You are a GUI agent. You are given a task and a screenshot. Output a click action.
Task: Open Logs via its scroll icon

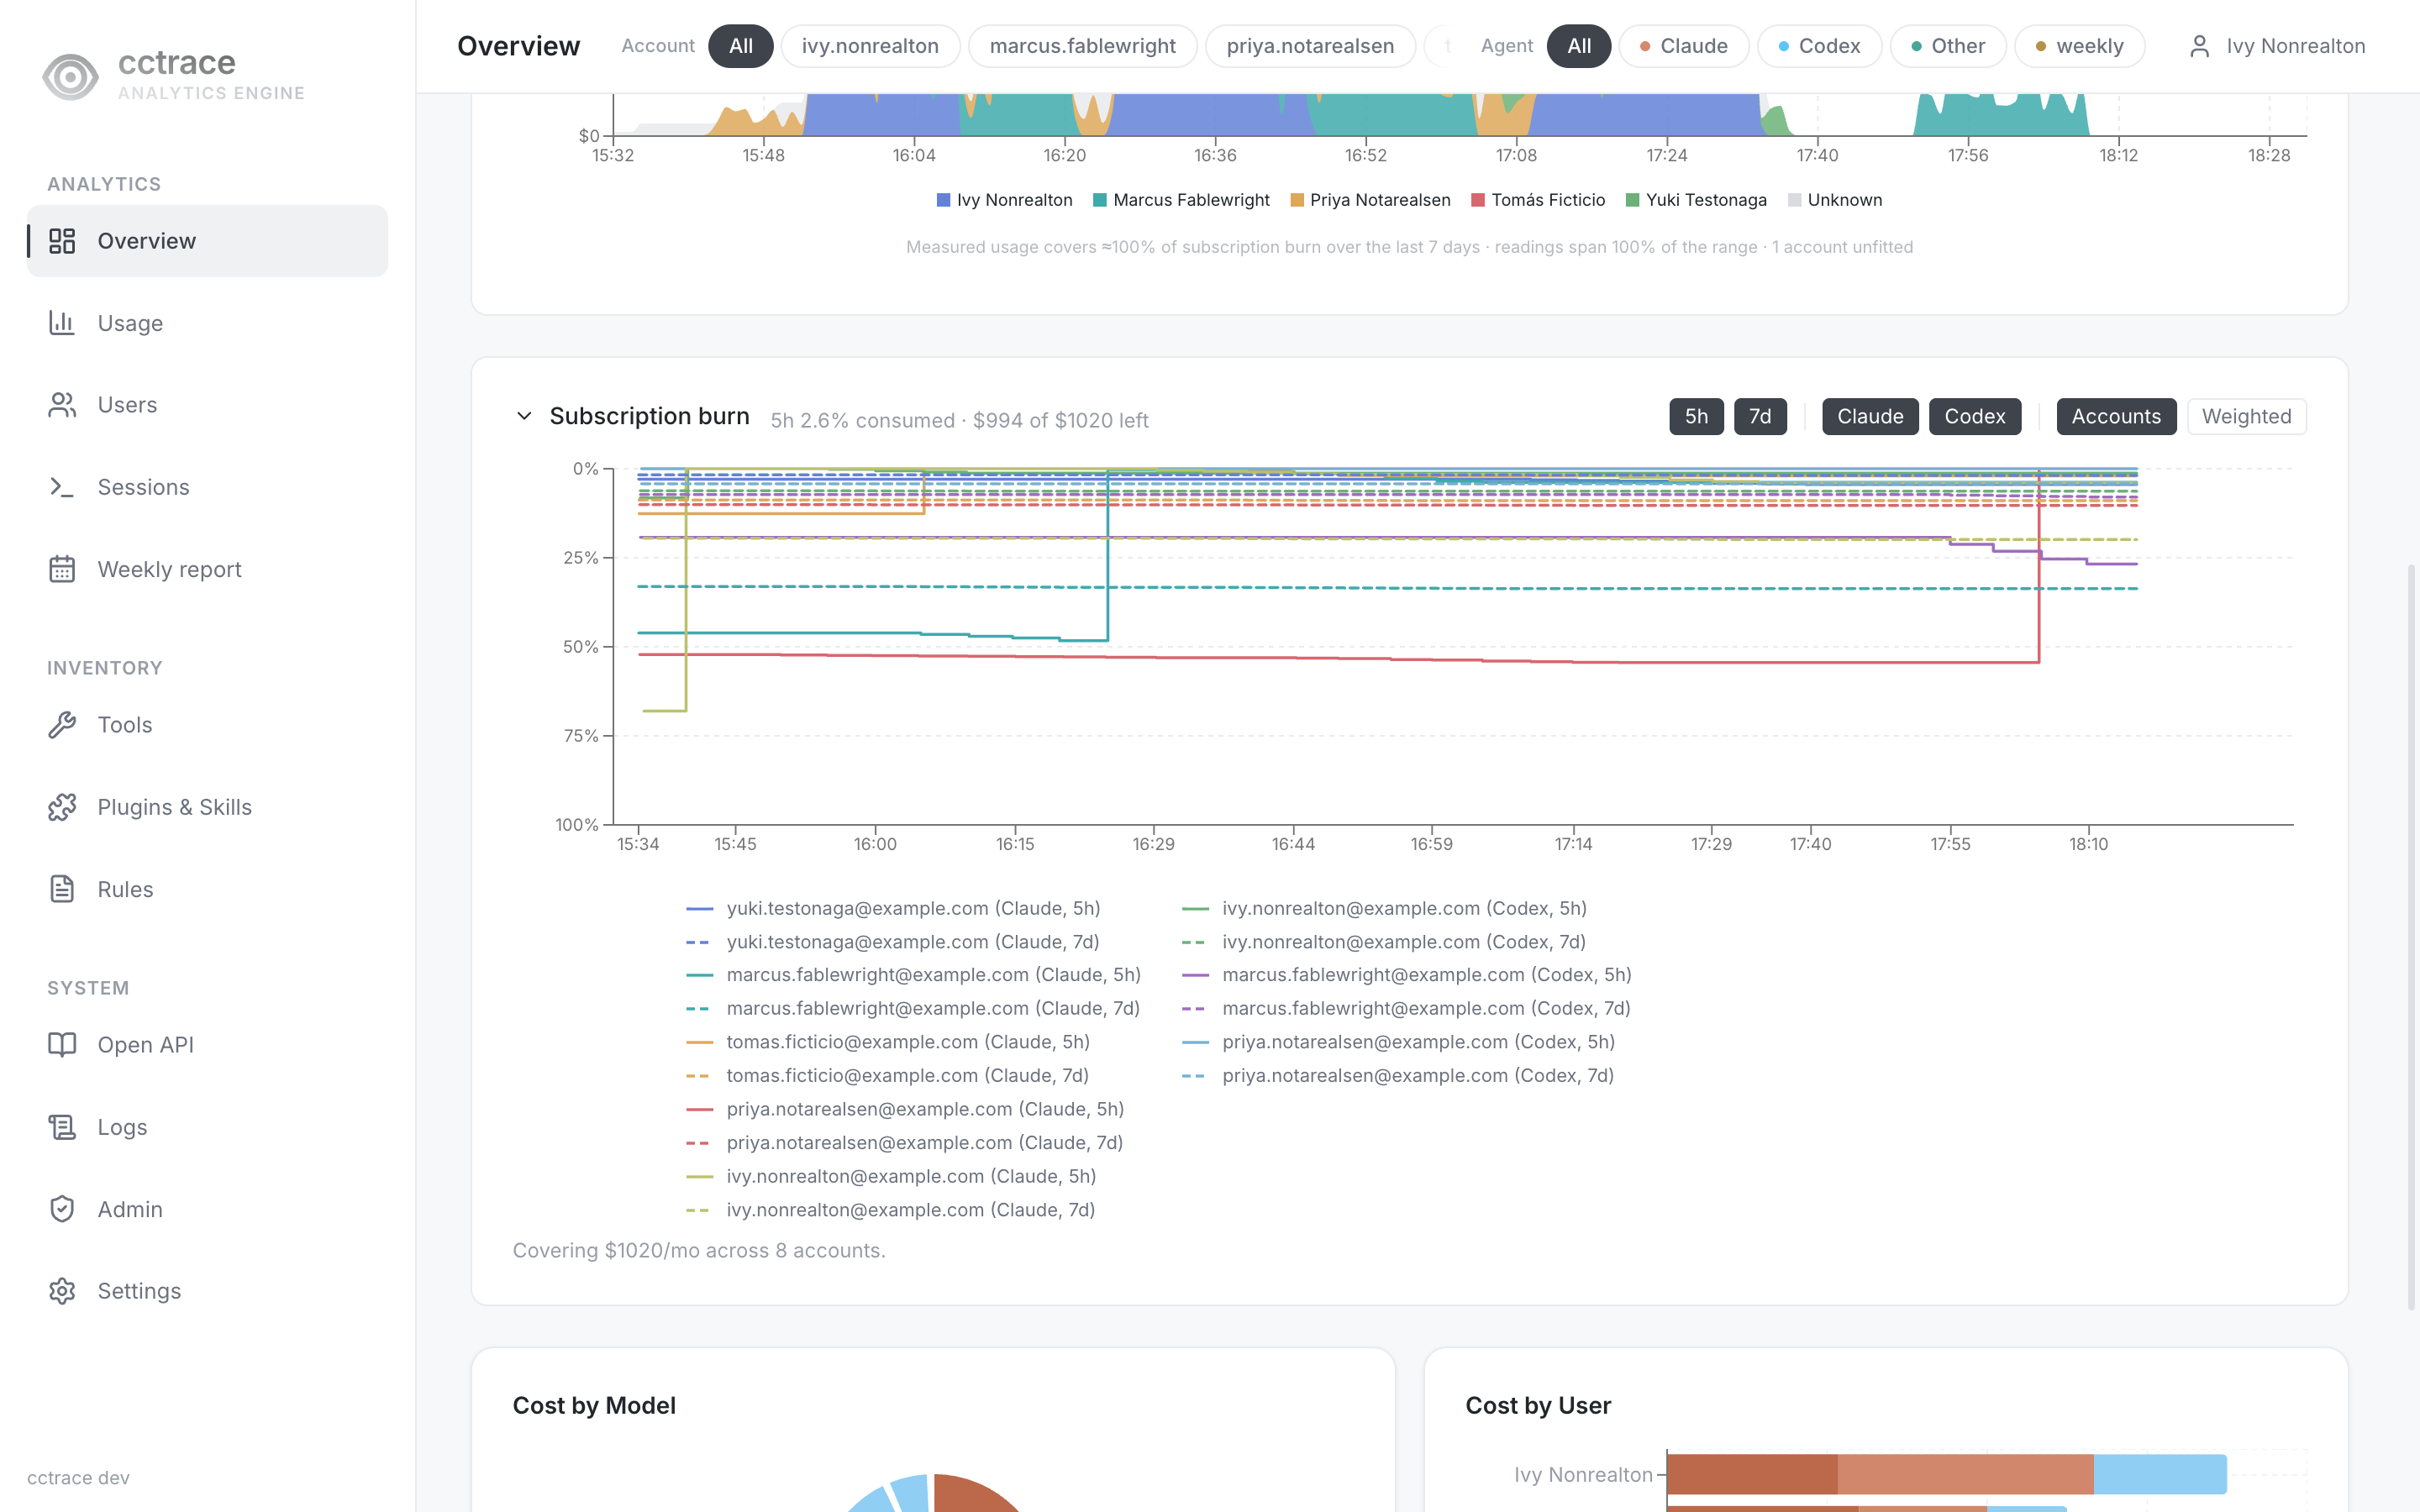(x=62, y=1127)
